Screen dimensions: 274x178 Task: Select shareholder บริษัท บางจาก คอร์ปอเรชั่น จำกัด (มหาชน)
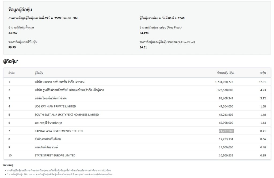pyautogui.click(x=60, y=82)
